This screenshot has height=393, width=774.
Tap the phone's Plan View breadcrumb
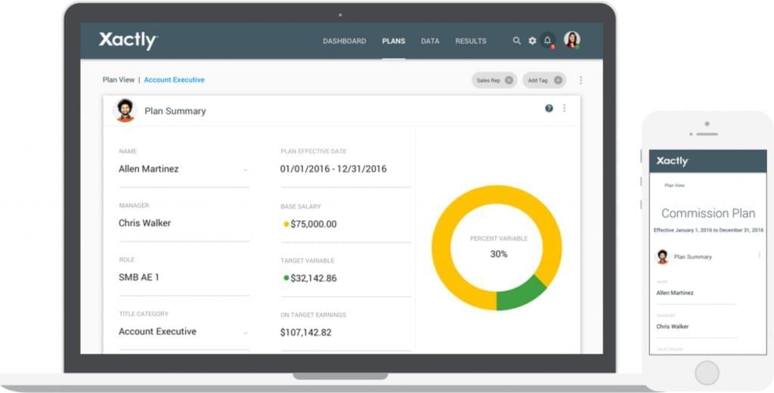[674, 186]
